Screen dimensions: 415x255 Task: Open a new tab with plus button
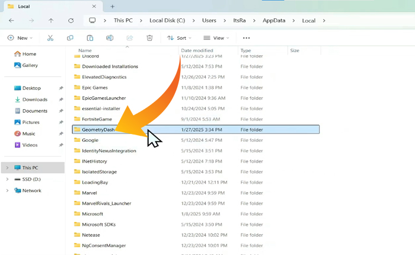(x=113, y=6)
